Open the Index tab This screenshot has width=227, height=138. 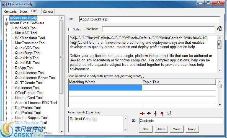tap(24, 12)
